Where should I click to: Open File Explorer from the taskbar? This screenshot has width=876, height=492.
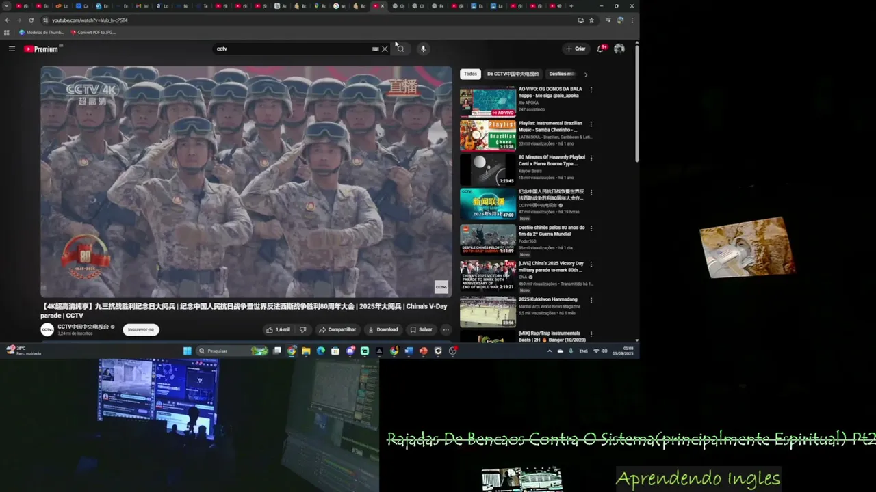pos(306,351)
